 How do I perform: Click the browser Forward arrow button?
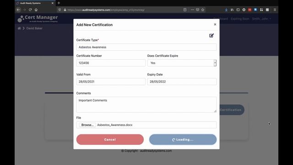click(24, 10)
